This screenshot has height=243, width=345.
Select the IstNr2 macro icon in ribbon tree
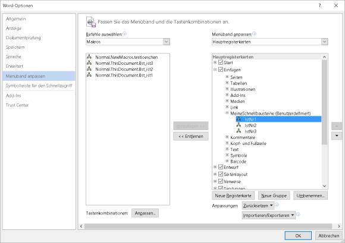click(239, 125)
